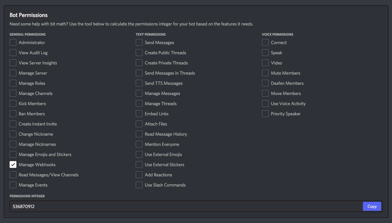Uncheck the Manage Webhooks permission
Viewport: 392px width, 223px height.
[x=13, y=164]
